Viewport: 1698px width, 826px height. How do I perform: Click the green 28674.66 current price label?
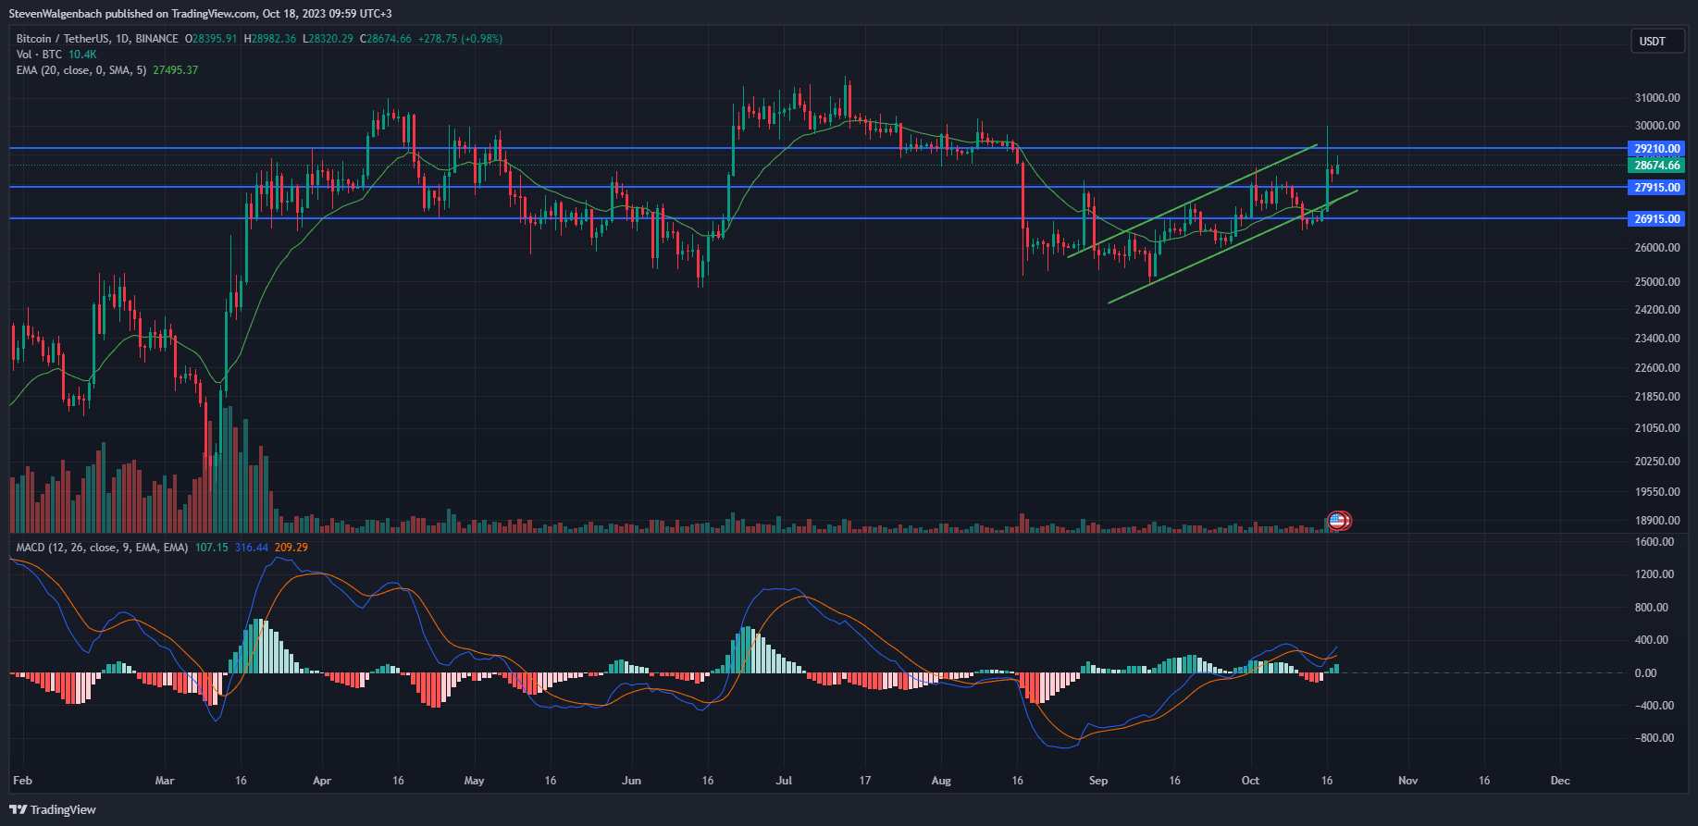click(1656, 165)
